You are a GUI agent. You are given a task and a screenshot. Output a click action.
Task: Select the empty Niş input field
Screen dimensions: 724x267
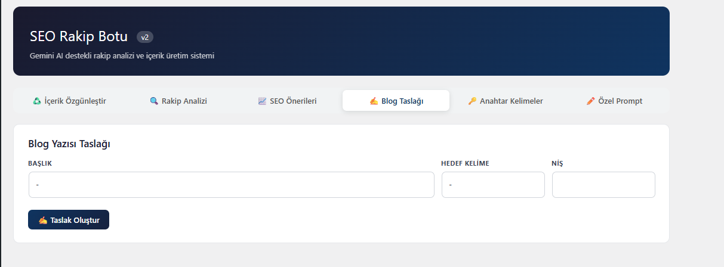click(x=603, y=185)
